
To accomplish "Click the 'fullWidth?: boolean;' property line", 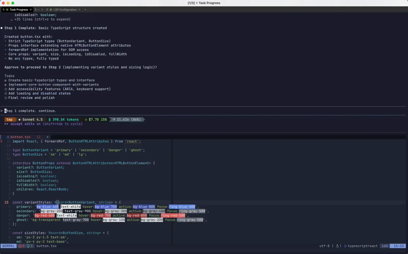I will tap(36, 185).
